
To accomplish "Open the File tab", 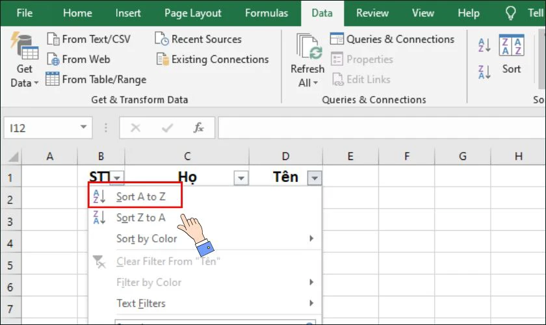I will [x=25, y=13].
